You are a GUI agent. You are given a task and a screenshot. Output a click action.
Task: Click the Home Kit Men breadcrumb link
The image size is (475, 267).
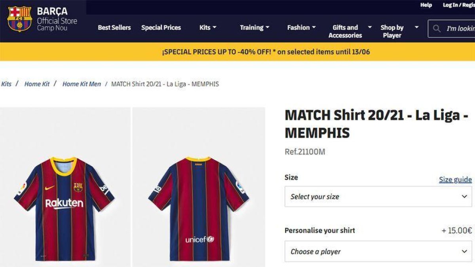[82, 84]
